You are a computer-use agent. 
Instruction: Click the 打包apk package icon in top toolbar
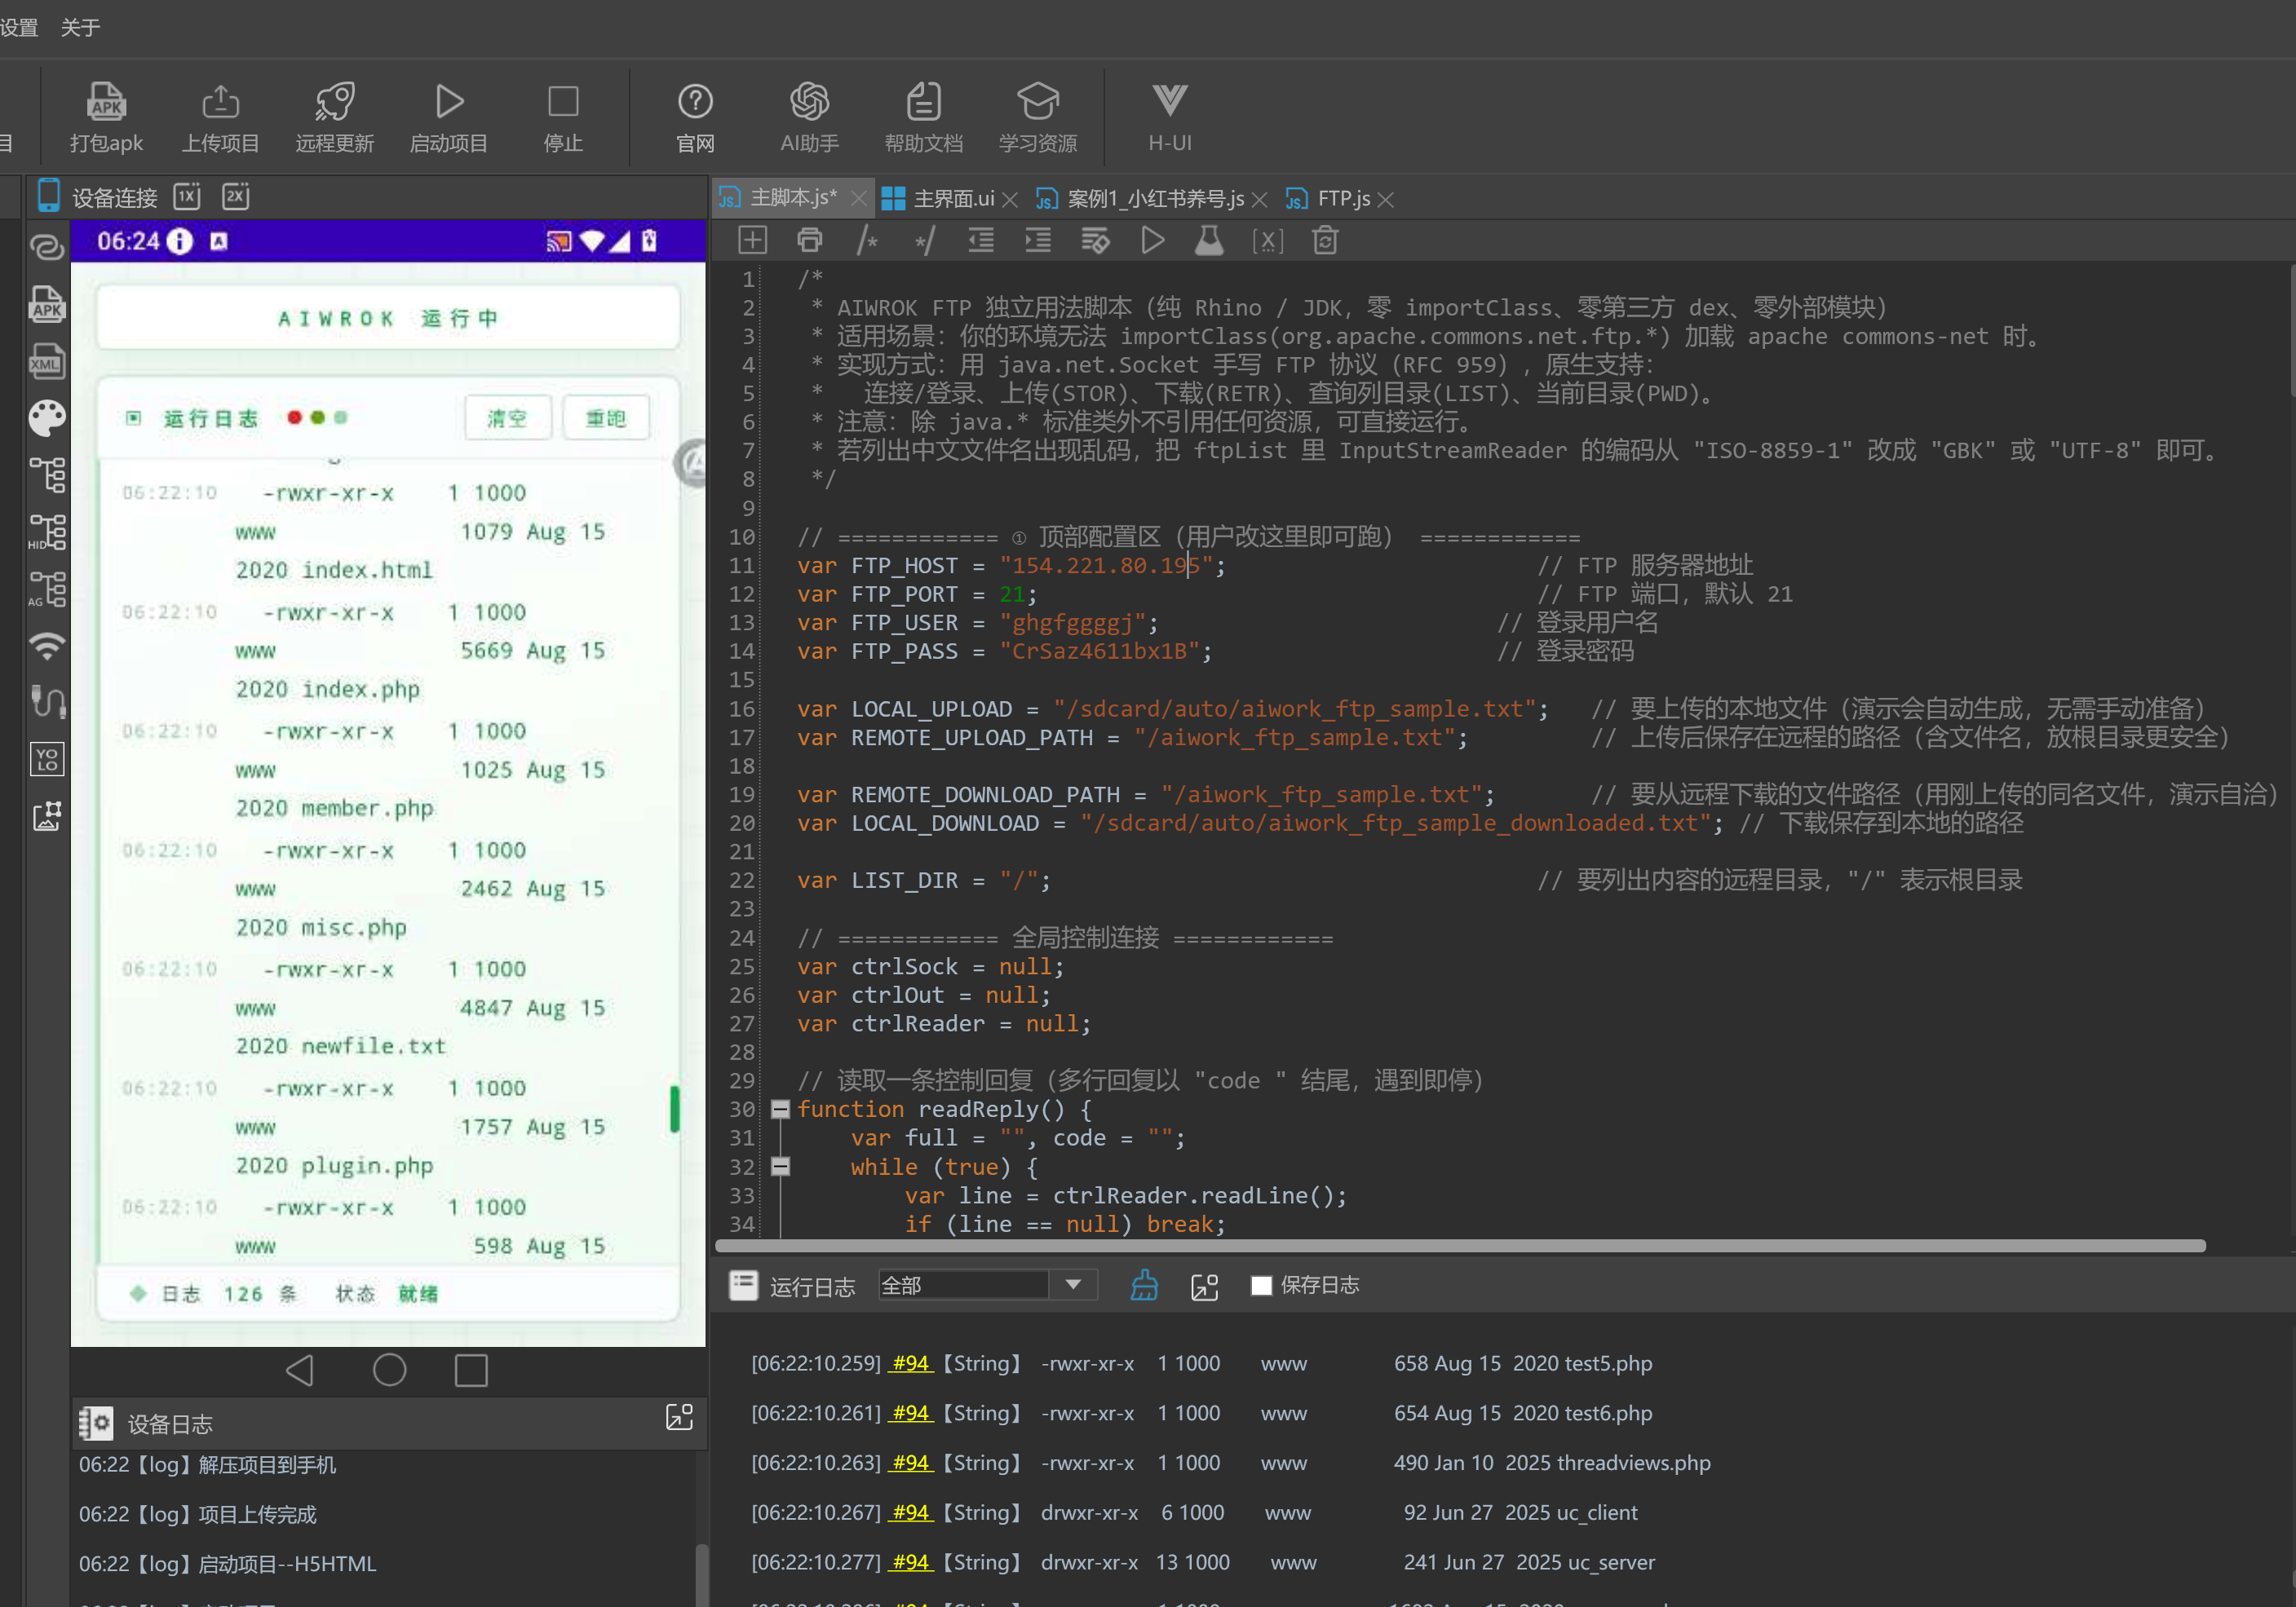click(x=106, y=117)
